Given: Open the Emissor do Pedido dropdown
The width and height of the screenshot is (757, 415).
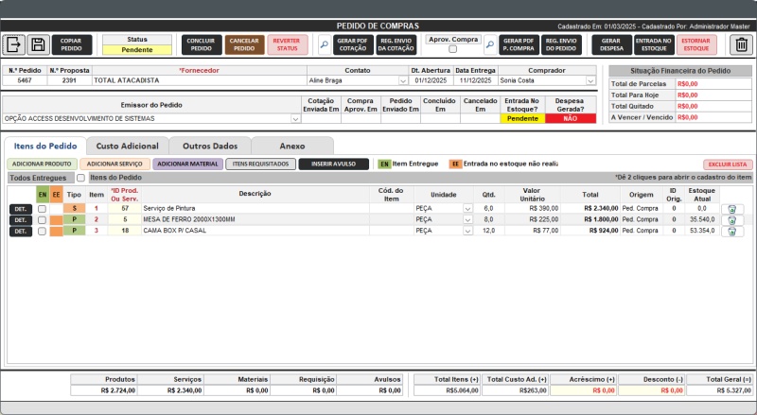Looking at the screenshot, I should tap(295, 119).
